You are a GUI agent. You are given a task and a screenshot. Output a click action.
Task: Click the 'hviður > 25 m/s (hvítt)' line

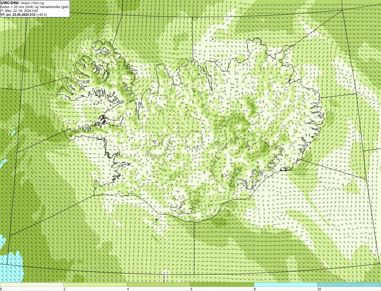pyautogui.click(x=35, y=7)
